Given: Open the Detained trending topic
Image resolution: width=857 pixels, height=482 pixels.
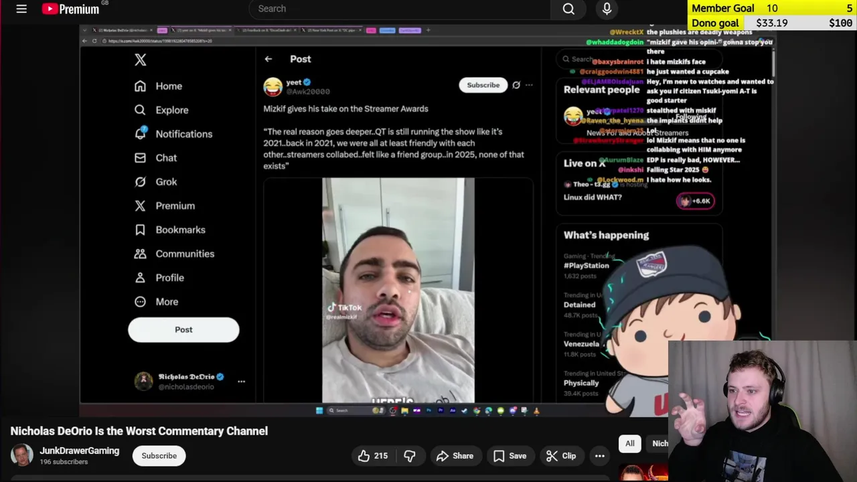Looking at the screenshot, I should 579,305.
